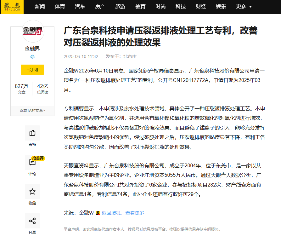Click the 发布于：北京市 location text
The width and height of the screenshot is (281, 236).
(x=121, y=56)
